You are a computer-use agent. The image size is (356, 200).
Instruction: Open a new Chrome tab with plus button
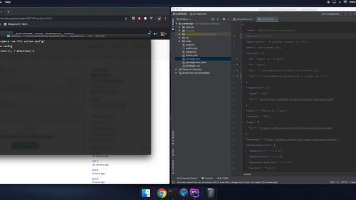coord(9,12)
